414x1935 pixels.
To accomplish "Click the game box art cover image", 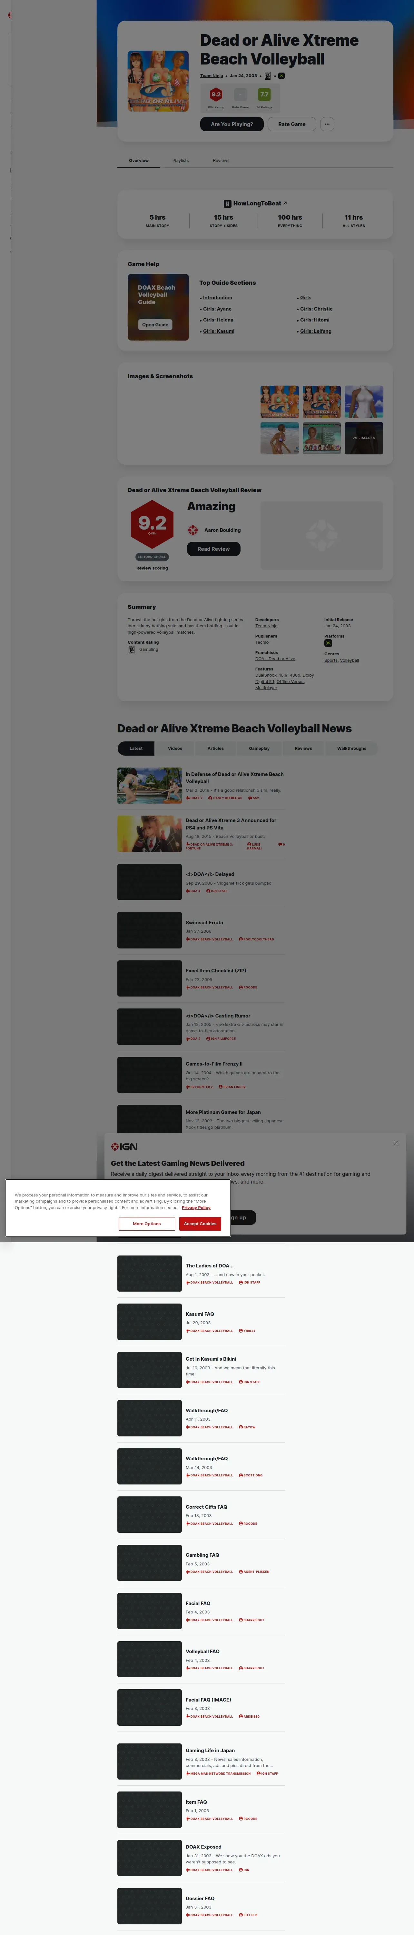I will click(x=158, y=81).
